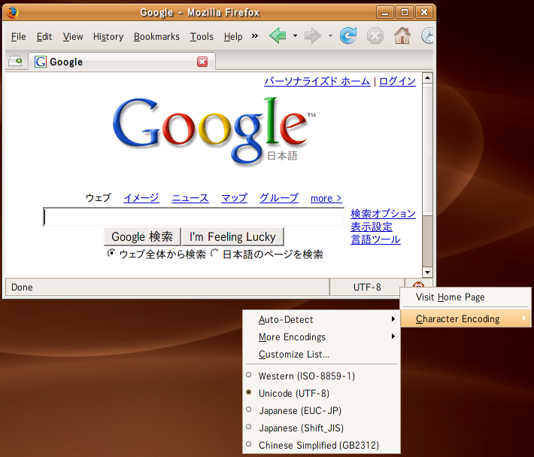Image resolution: width=534 pixels, height=457 pixels.
Task: Open the Tools menu
Action: (x=202, y=36)
